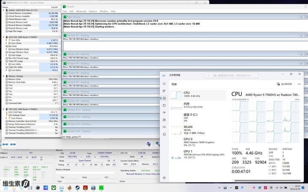Click input language 英 indicator
The image size is (308, 192).
tap(271, 188)
